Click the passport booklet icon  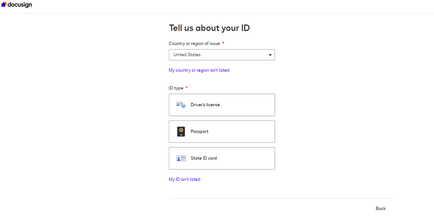pyautogui.click(x=181, y=131)
